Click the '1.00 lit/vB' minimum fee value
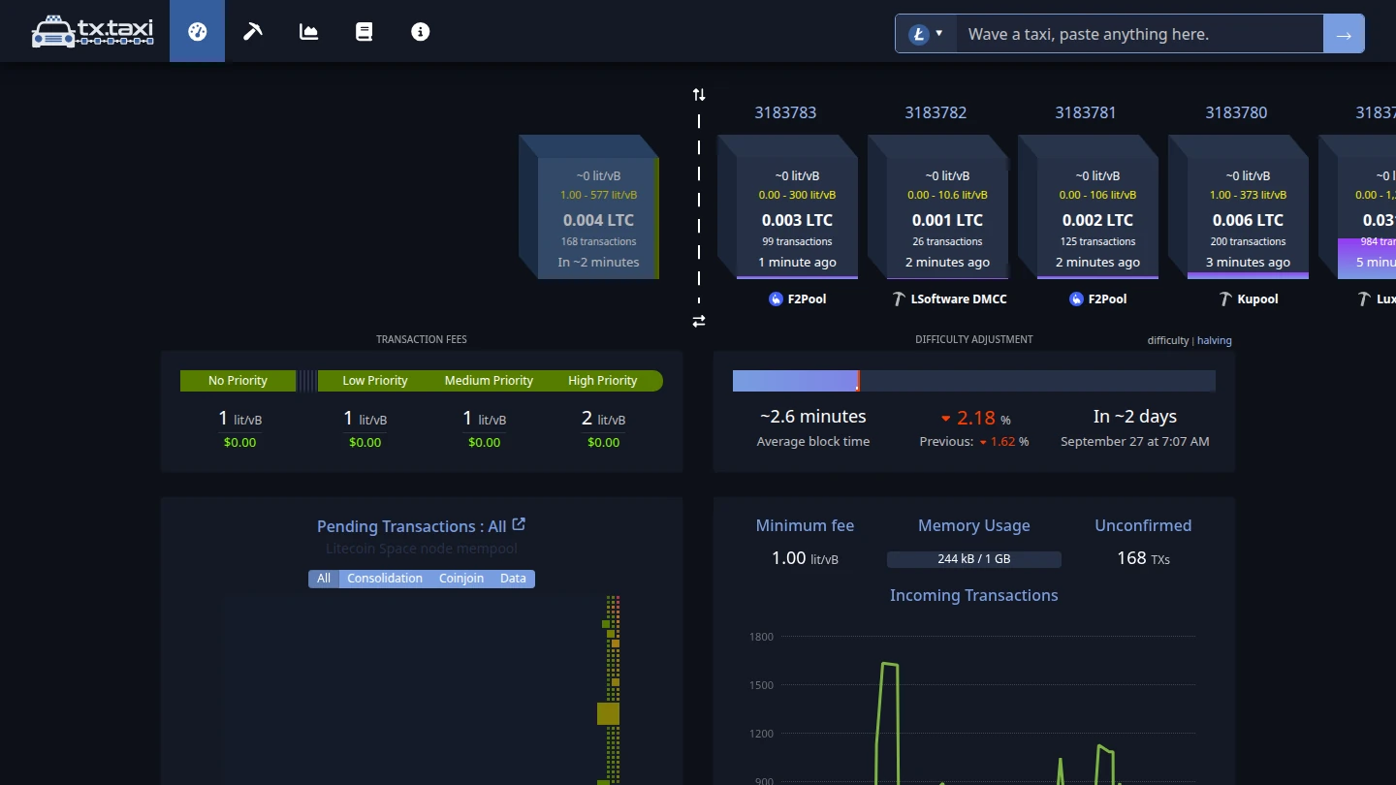This screenshot has width=1396, height=785. coord(805,558)
